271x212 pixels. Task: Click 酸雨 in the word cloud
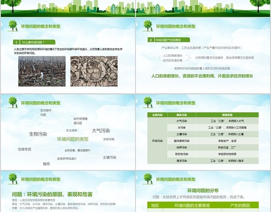tap(46, 164)
